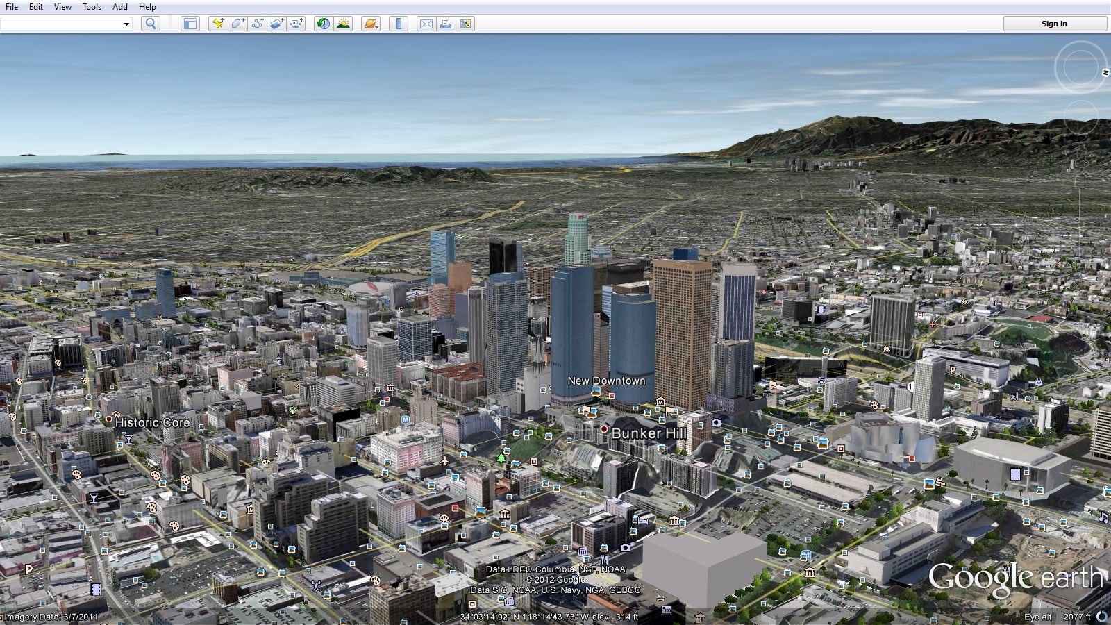Open the planet switcher dropdown
Screen dimensions: 1111x625
point(371,24)
